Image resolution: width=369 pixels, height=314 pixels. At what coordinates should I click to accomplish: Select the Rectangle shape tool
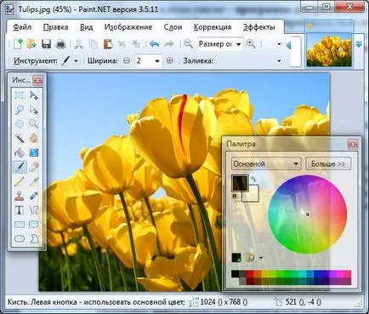pyautogui.click(x=20, y=225)
